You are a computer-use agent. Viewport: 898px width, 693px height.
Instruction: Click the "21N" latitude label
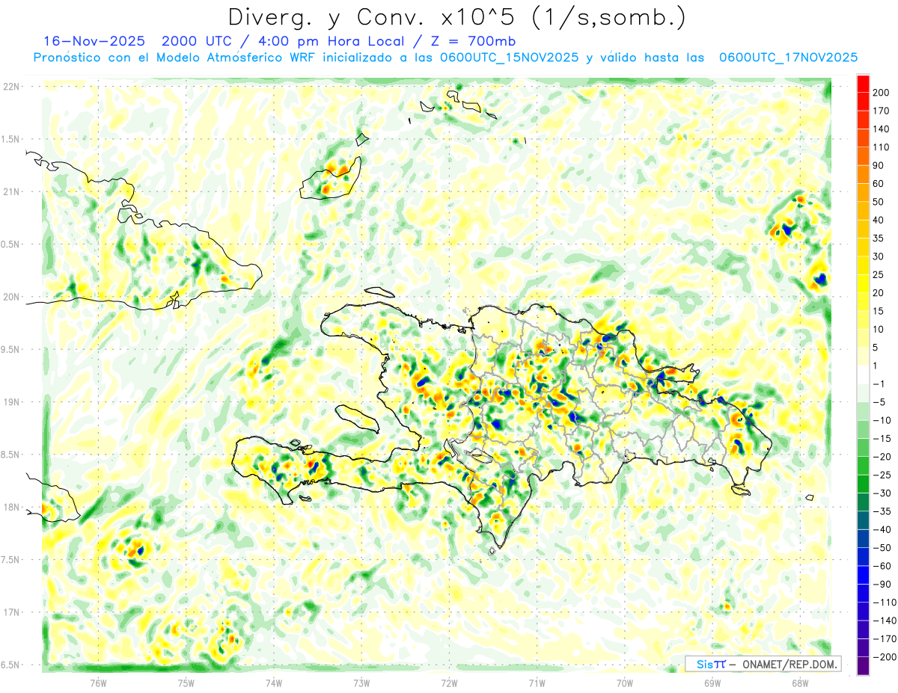click(11, 191)
